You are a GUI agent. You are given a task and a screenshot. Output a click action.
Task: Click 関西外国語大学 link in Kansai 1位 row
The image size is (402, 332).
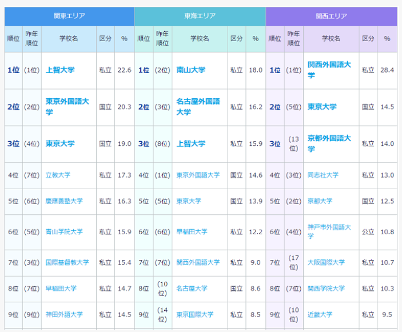tap(329, 70)
